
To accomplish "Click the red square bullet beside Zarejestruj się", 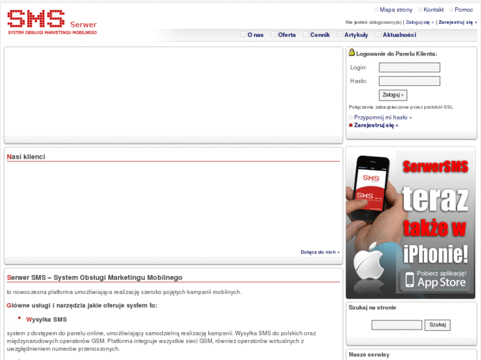I will [x=351, y=126].
